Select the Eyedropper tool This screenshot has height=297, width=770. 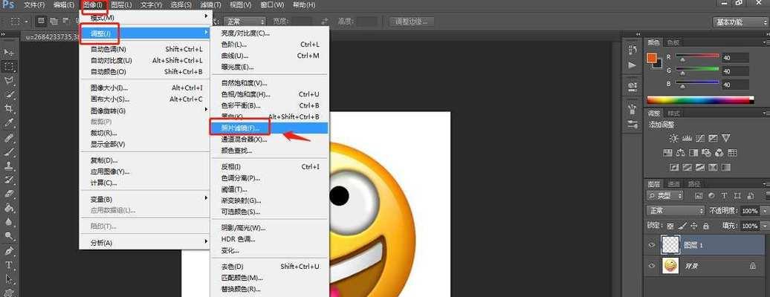point(9,123)
